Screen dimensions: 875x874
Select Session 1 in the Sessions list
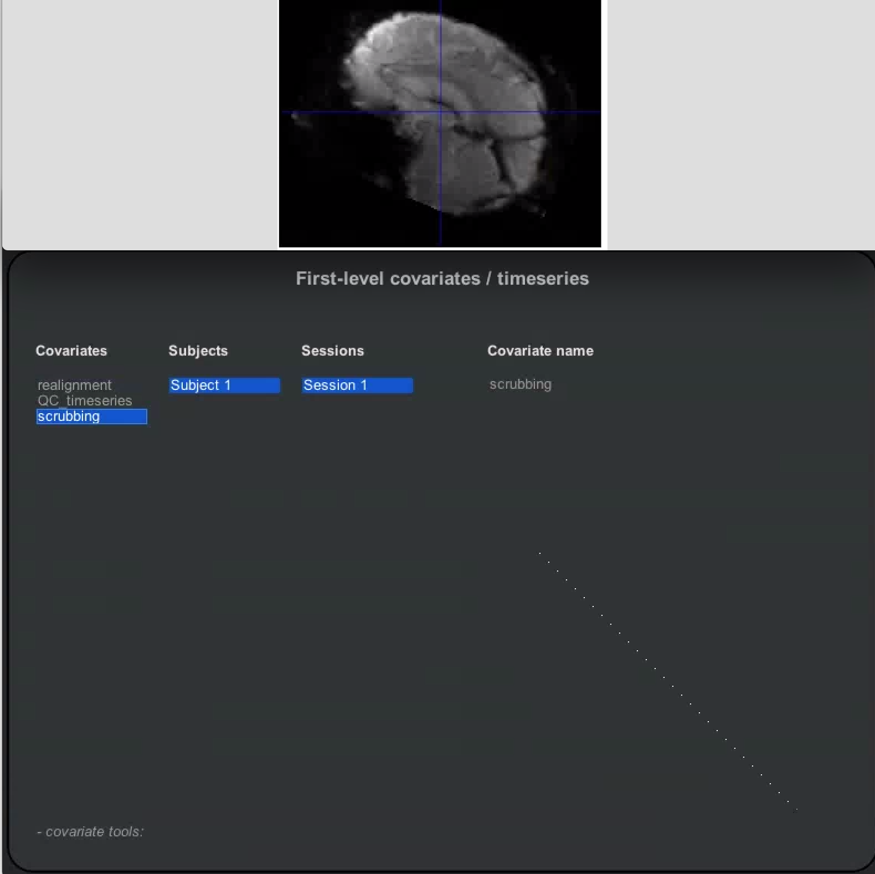click(x=357, y=385)
